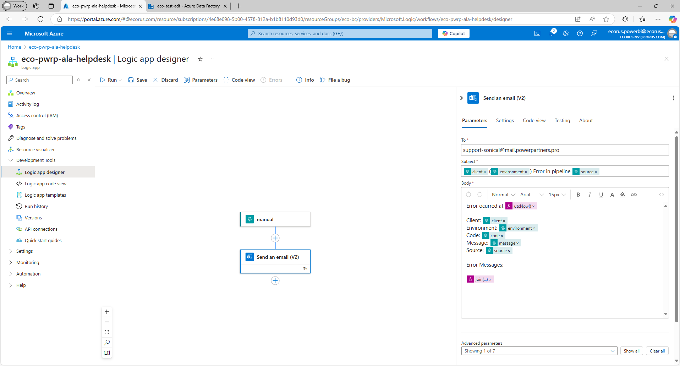
Task: Open Azure portal settings gear
Action: 566,33
